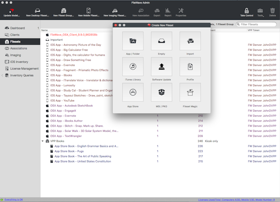
Task: Select the iOS App - Evernote row
Action: (63, 65)
